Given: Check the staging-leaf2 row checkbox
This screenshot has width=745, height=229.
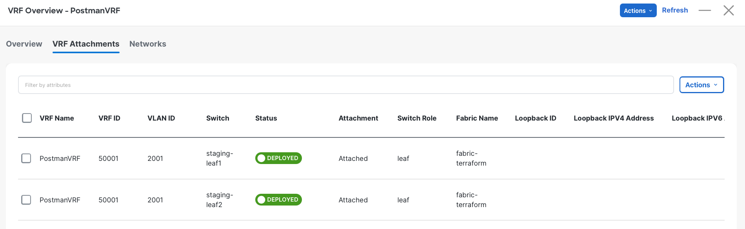Looking at the screenshot, I should [x=26, y=200].
